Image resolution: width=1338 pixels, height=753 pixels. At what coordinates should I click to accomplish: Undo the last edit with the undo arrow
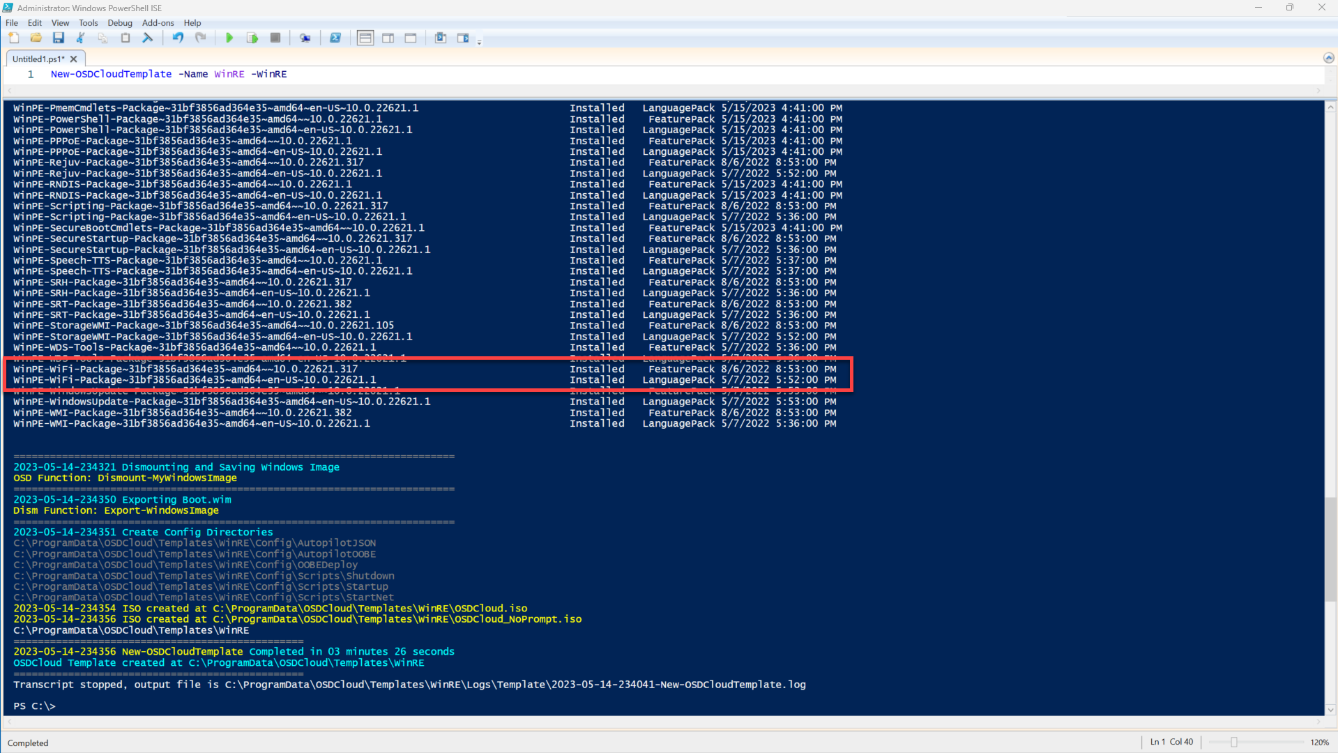coord(178,38)
